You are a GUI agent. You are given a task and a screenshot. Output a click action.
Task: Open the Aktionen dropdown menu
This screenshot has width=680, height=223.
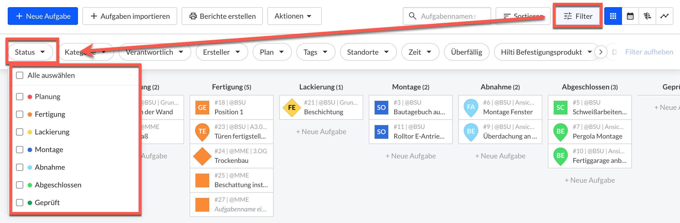click(x=294, y=16)
